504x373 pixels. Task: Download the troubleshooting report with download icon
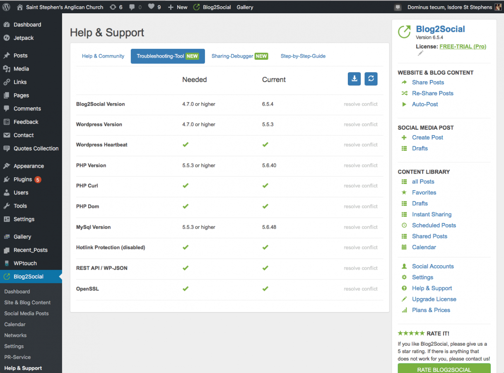pyautogui.click(x=354, y=79)
